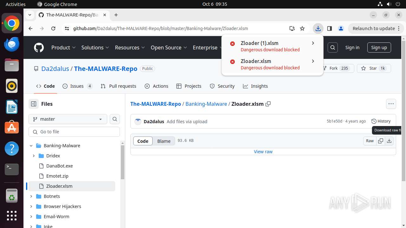Expand the Botnets folder
The height and width of the screenshot is (228, 406).
click(31, 196)
